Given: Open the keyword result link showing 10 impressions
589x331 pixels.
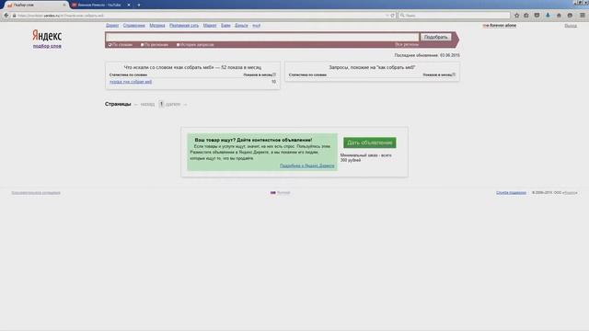Looking at the screenshot, I should pyautogui.click(x=131, y=82).
